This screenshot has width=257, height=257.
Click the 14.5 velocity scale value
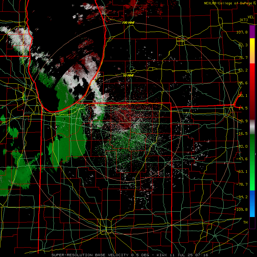tap(243, 108)
